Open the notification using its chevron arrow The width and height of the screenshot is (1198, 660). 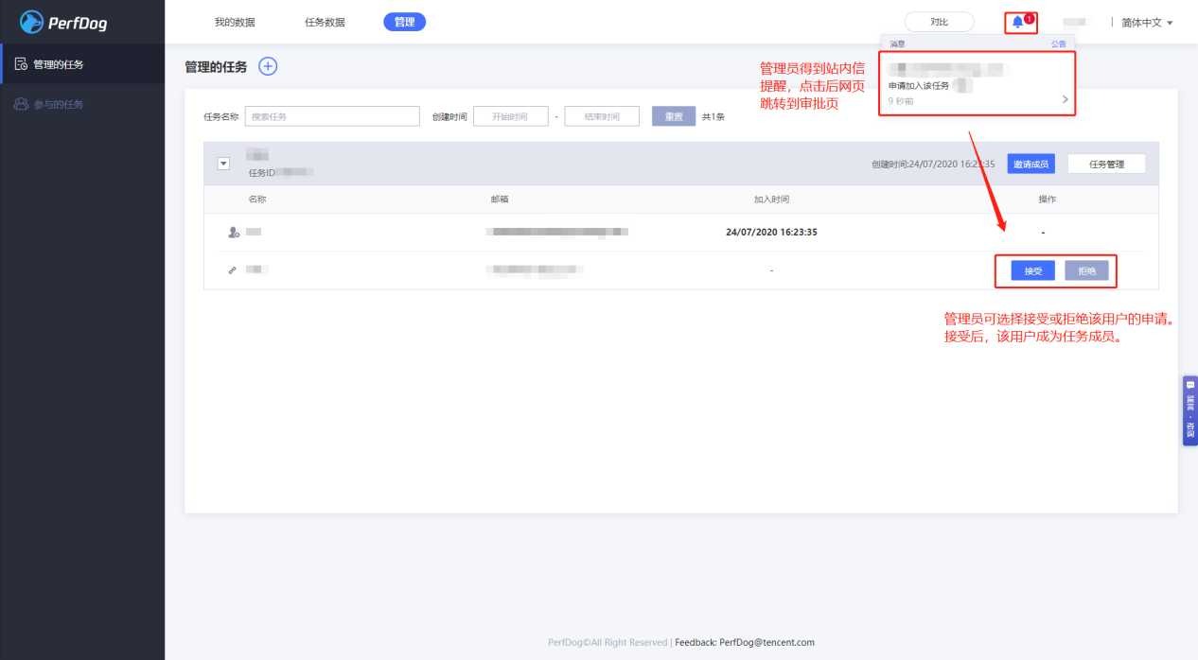[x=1065, y=99]
